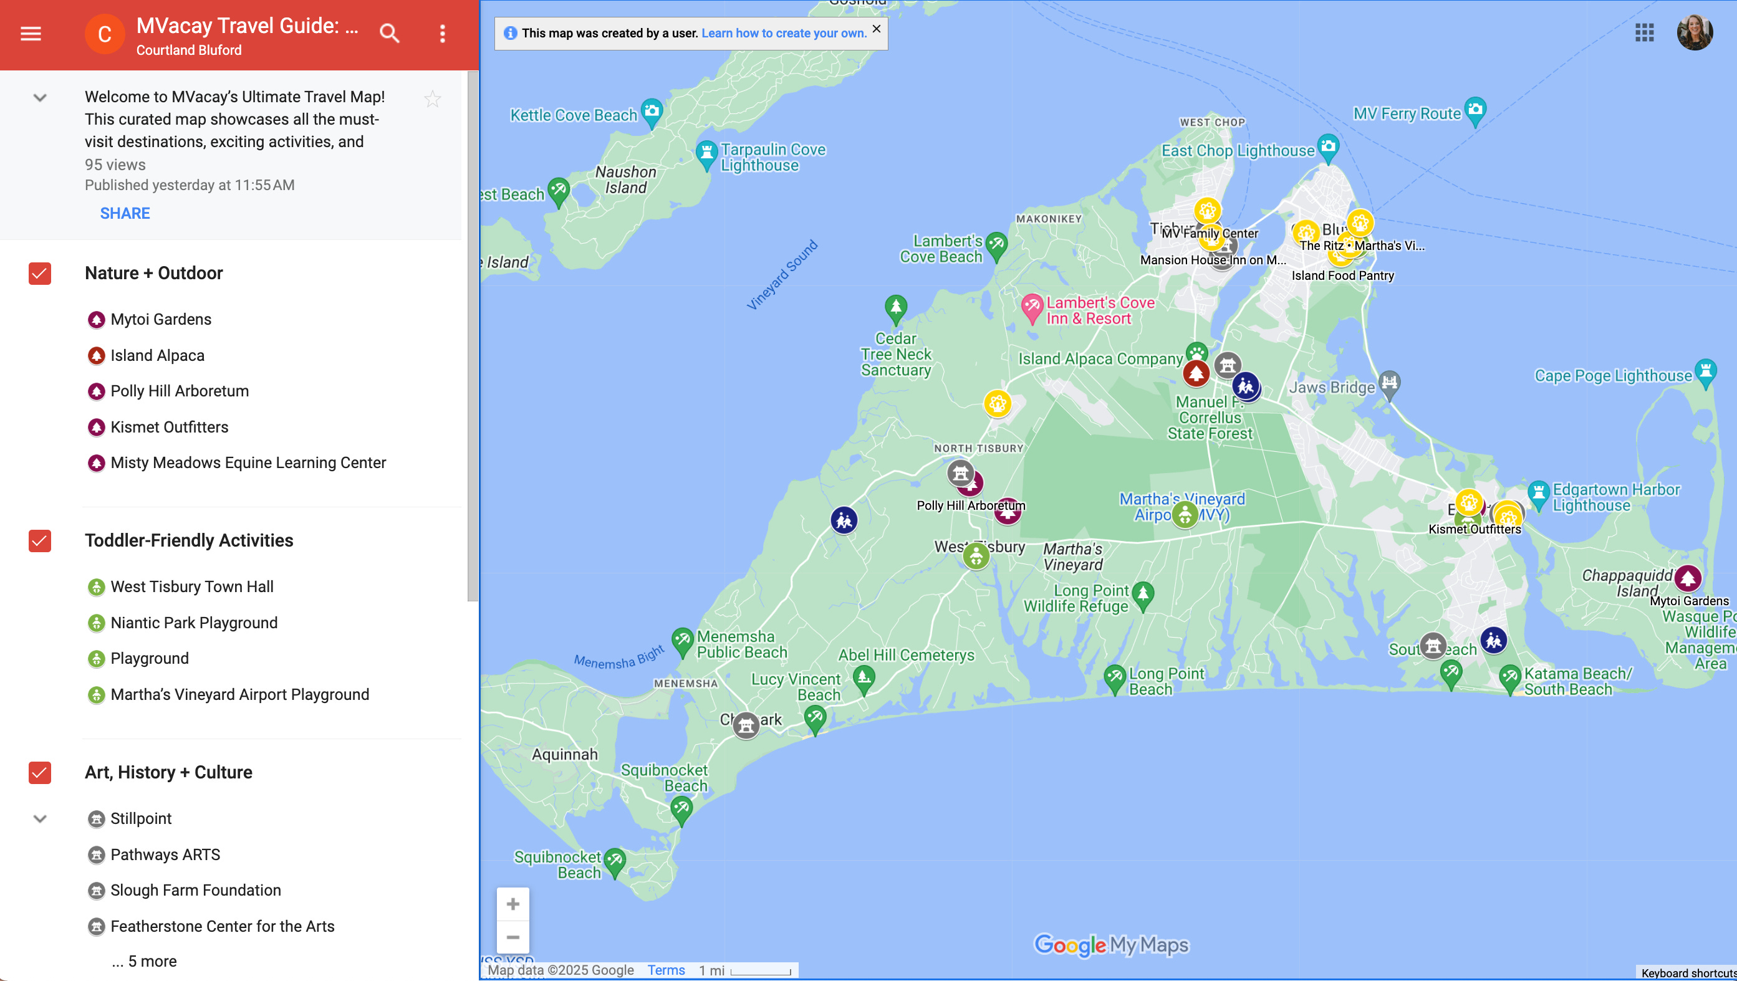Click the Menemsha Public Beach pin
1737x981 pixels.
[681, 640]
